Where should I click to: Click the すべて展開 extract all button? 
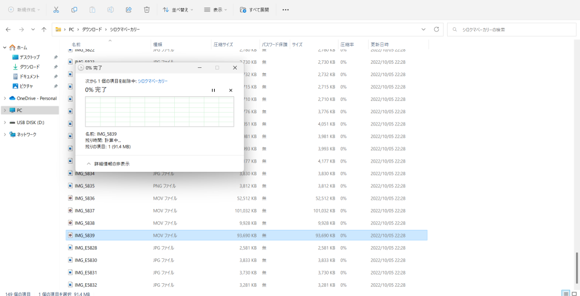pyautogui.click(x=254, y=10)
